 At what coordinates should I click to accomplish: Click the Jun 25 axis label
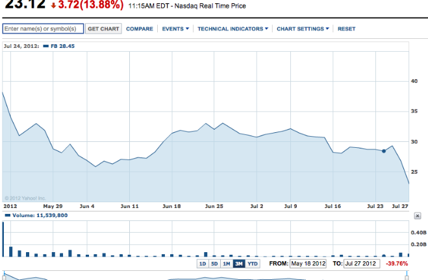214,206
